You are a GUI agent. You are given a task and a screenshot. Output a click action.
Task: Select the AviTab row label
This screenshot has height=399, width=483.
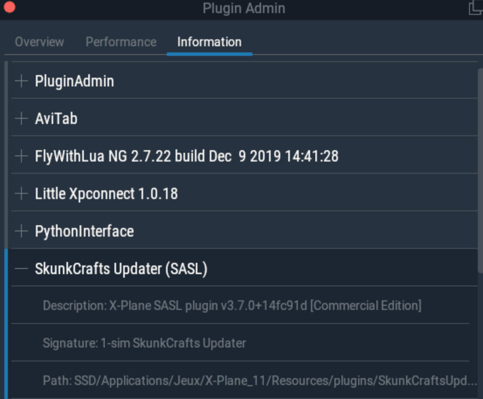pos(56,119)
